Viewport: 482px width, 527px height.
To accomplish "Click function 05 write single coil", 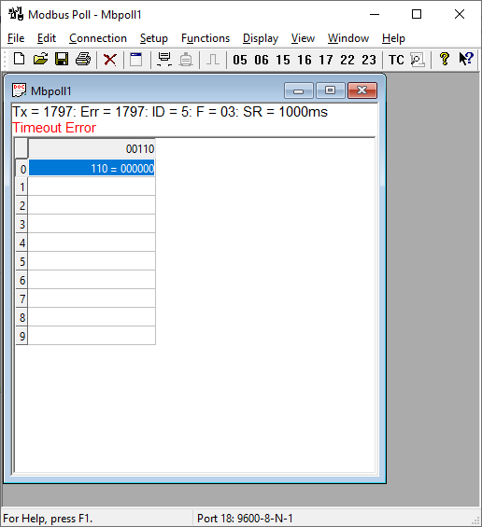I will [240, 60].
